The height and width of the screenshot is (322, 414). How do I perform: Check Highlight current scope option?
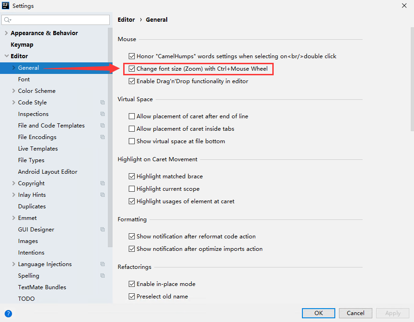132,188
